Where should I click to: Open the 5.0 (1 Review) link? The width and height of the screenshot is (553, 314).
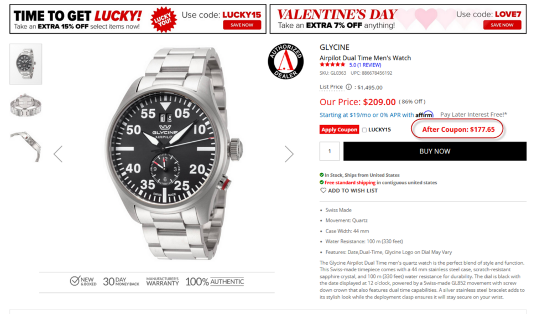[x=365, y=65]
